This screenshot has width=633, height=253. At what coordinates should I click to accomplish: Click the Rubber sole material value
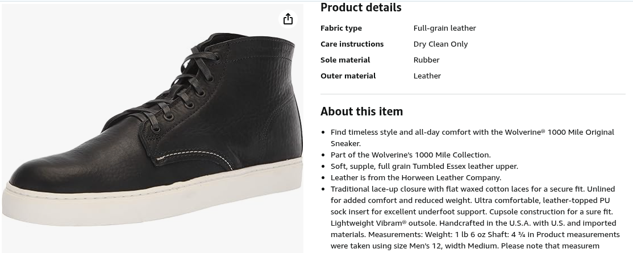[x=426, y=60]
